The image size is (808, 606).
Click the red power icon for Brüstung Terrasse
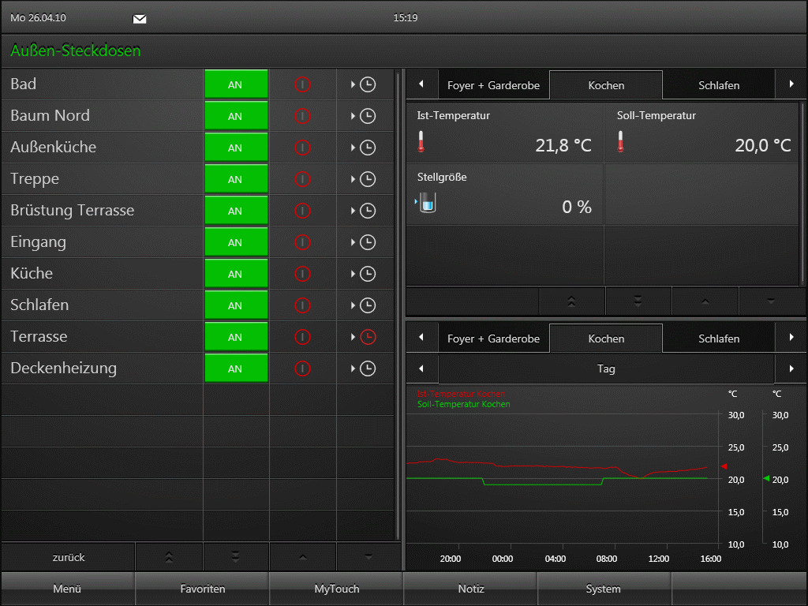click(x=302, y=211)
